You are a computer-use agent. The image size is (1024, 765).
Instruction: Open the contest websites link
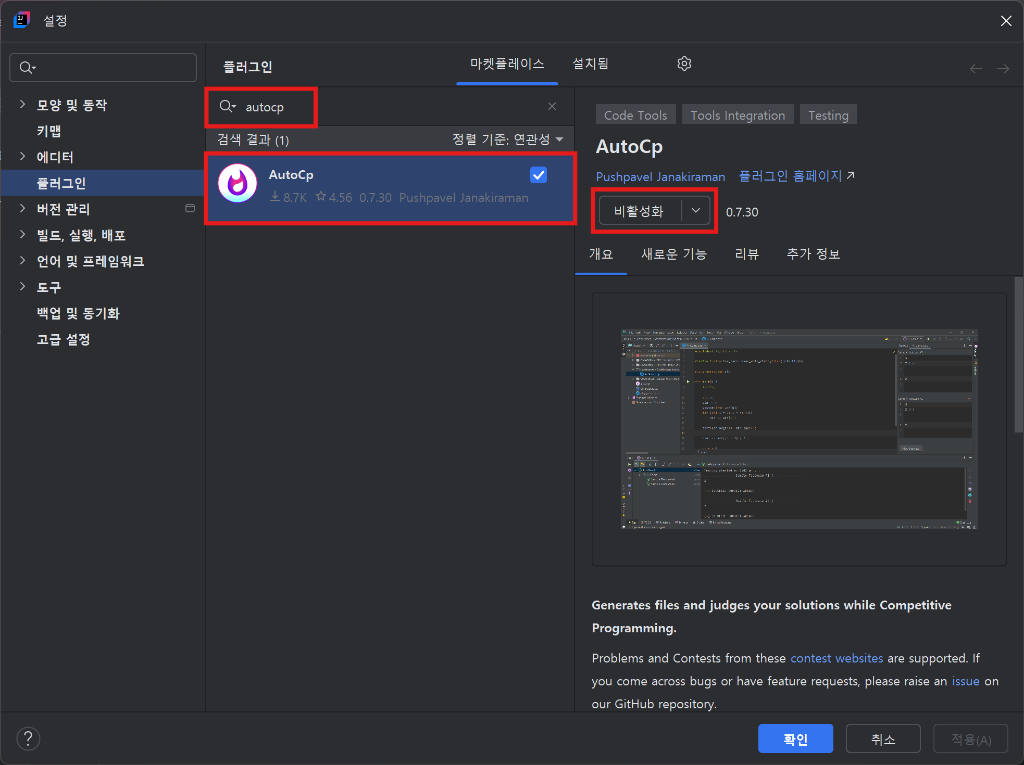click(836, 658)
